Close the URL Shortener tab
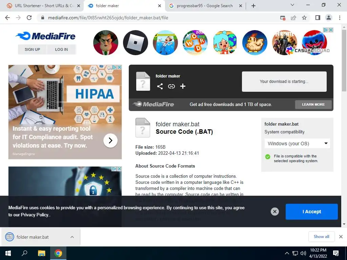Screen dimensions: 347x260 [79, 6]
